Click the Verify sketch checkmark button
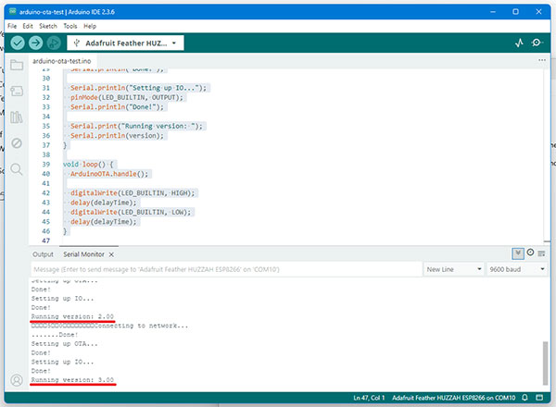 (x=18, y=43)
